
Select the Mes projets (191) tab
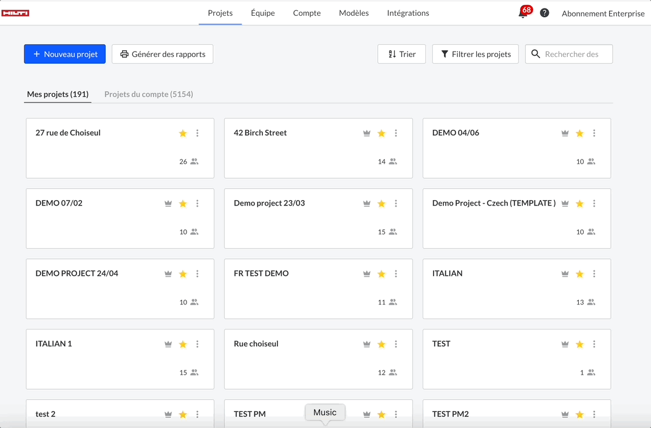click(x=58, y=94)
